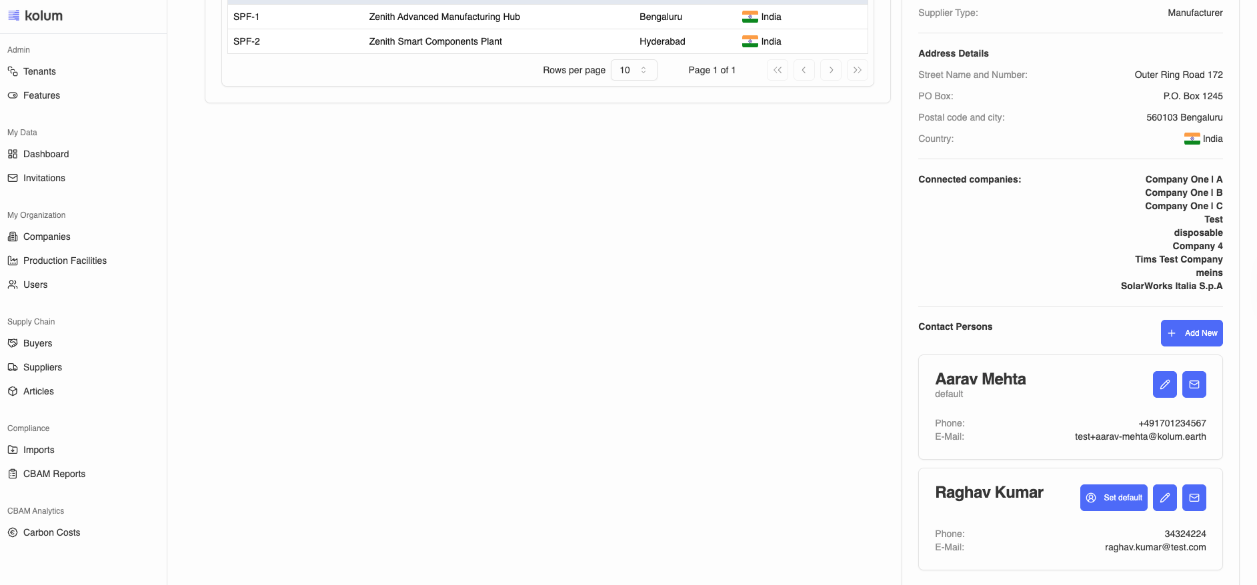
Task: Add a new contact person
Action: (x=1191, y=333)
